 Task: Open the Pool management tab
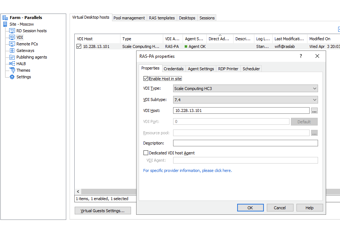coord(129,18)
